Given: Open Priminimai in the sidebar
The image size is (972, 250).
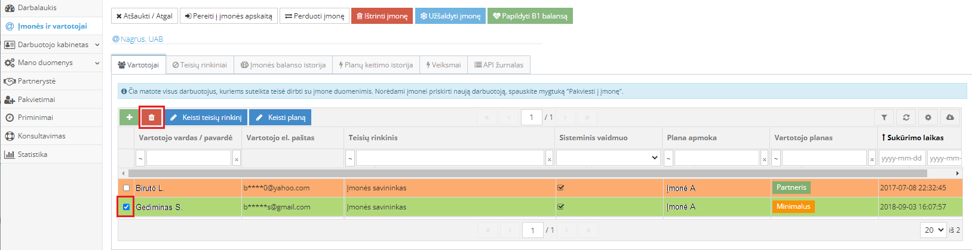Looking at the screenshot, I should (x=35, y=118).
